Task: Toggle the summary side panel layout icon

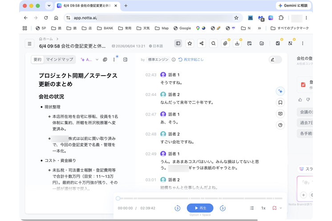Action: coord(178,43)
